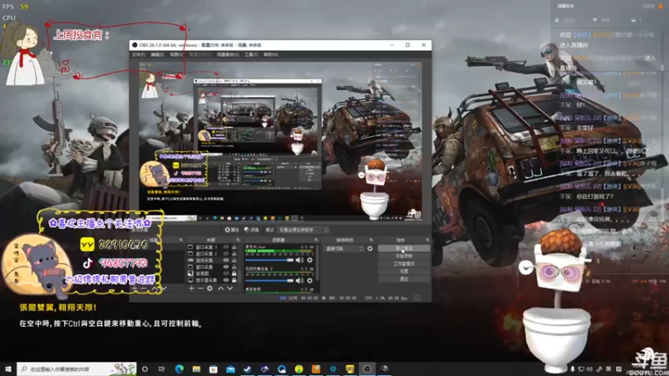
Task: Open capture mode (模式) dropdown in toolbar
Action: click(303, 230)
